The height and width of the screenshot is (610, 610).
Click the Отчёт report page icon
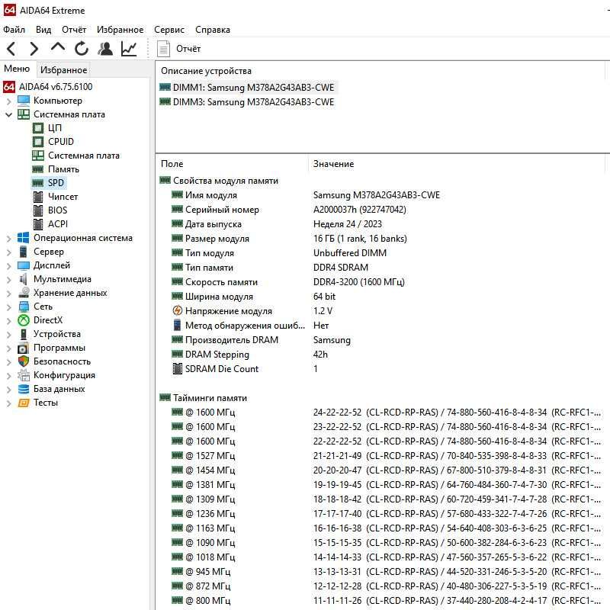[x=163, y=49]
